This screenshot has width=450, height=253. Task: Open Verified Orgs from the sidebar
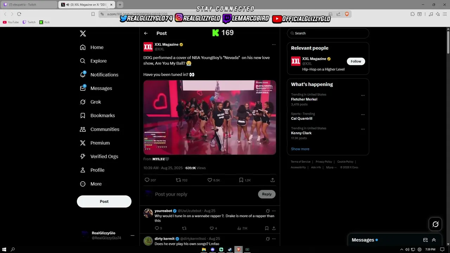[x=99, y=156]
